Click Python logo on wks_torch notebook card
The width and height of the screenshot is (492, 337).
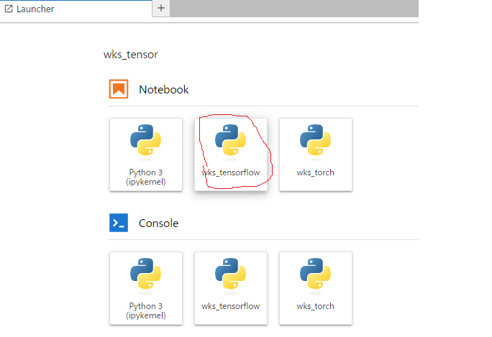[315, 140]
